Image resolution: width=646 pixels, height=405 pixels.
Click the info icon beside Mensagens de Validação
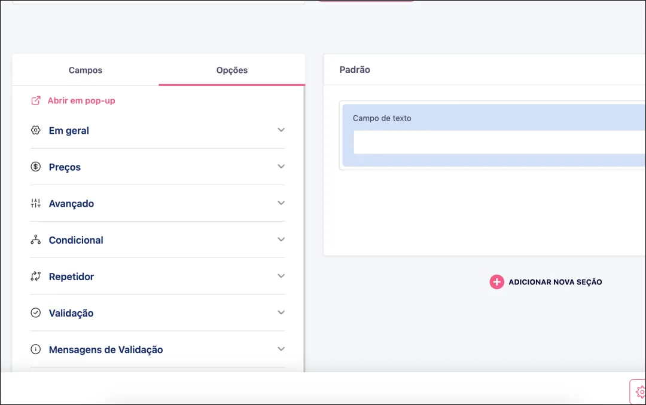click(35, 349)
